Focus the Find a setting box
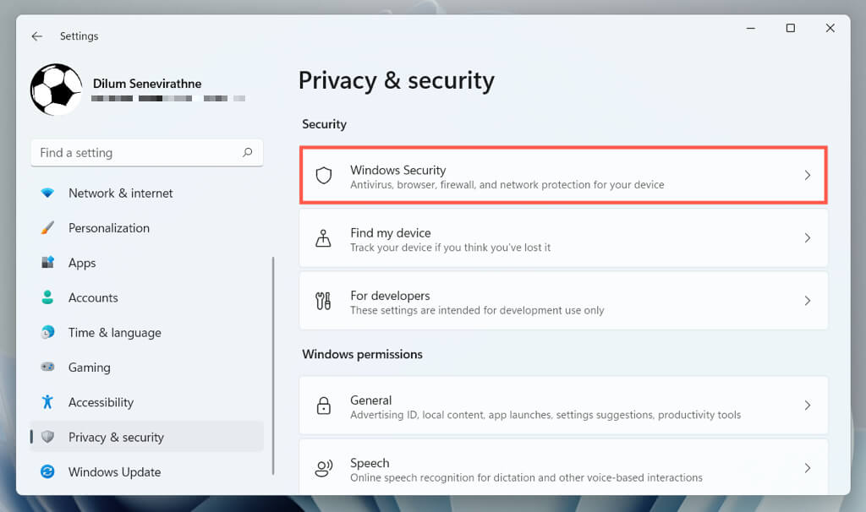Screen dimensions: 866x512 pyautogui.click(x=135, y=153)
